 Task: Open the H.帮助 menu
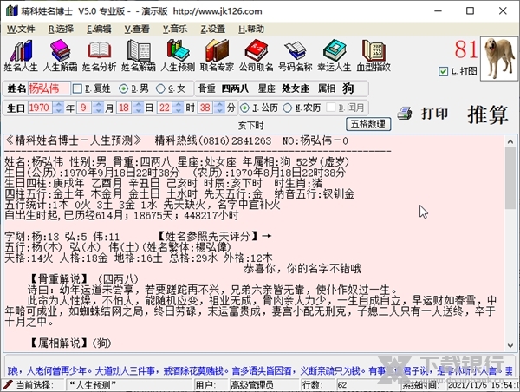point(251,29)
